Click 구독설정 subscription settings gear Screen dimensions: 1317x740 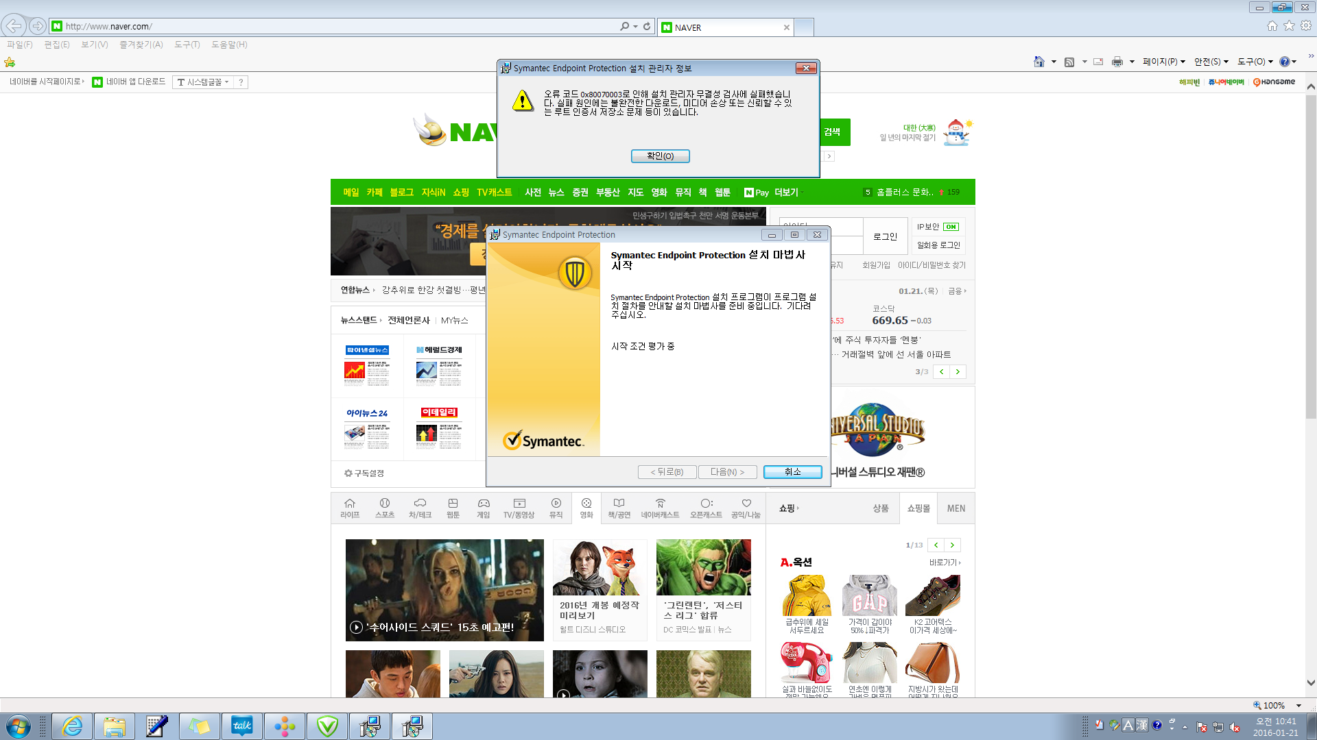pyautogui.click(x=364, y=473)
